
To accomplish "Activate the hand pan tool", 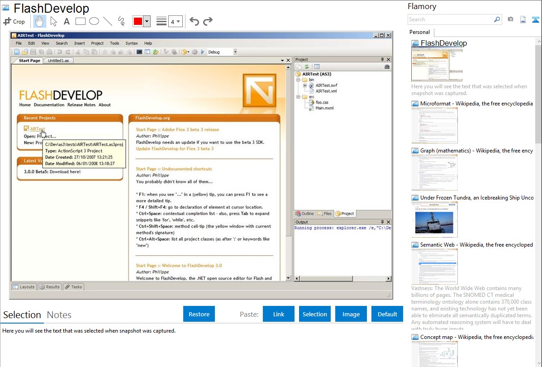I will point(40,21).
